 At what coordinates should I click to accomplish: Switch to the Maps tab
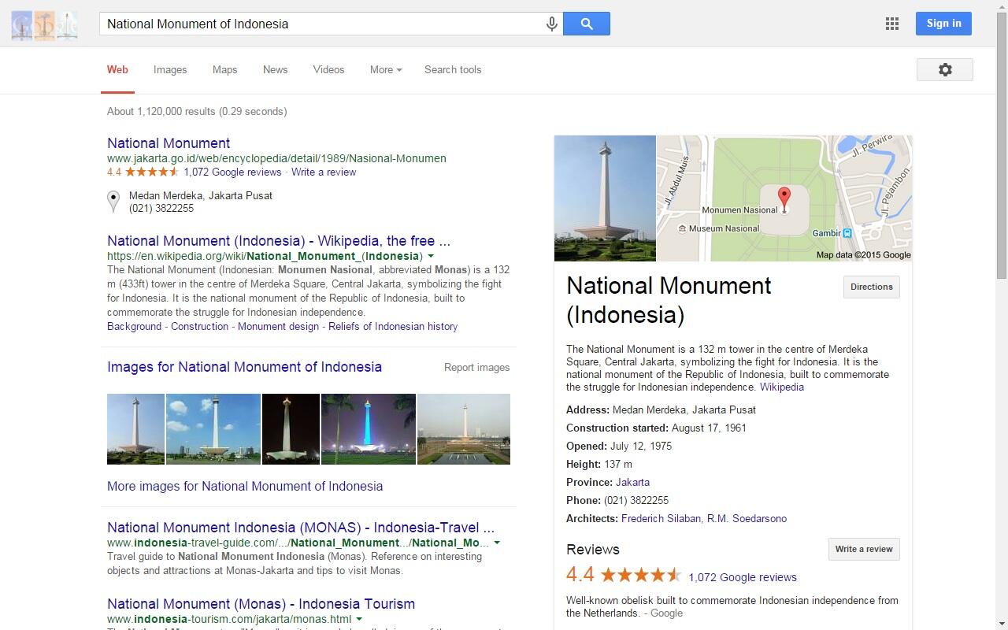[224, 69]
